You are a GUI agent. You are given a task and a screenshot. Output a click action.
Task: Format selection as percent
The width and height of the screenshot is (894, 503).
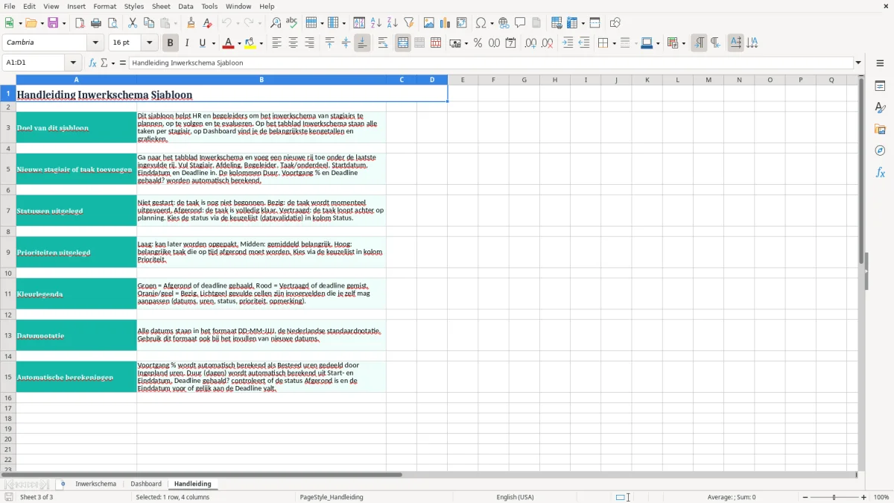(x=478, y=43)
